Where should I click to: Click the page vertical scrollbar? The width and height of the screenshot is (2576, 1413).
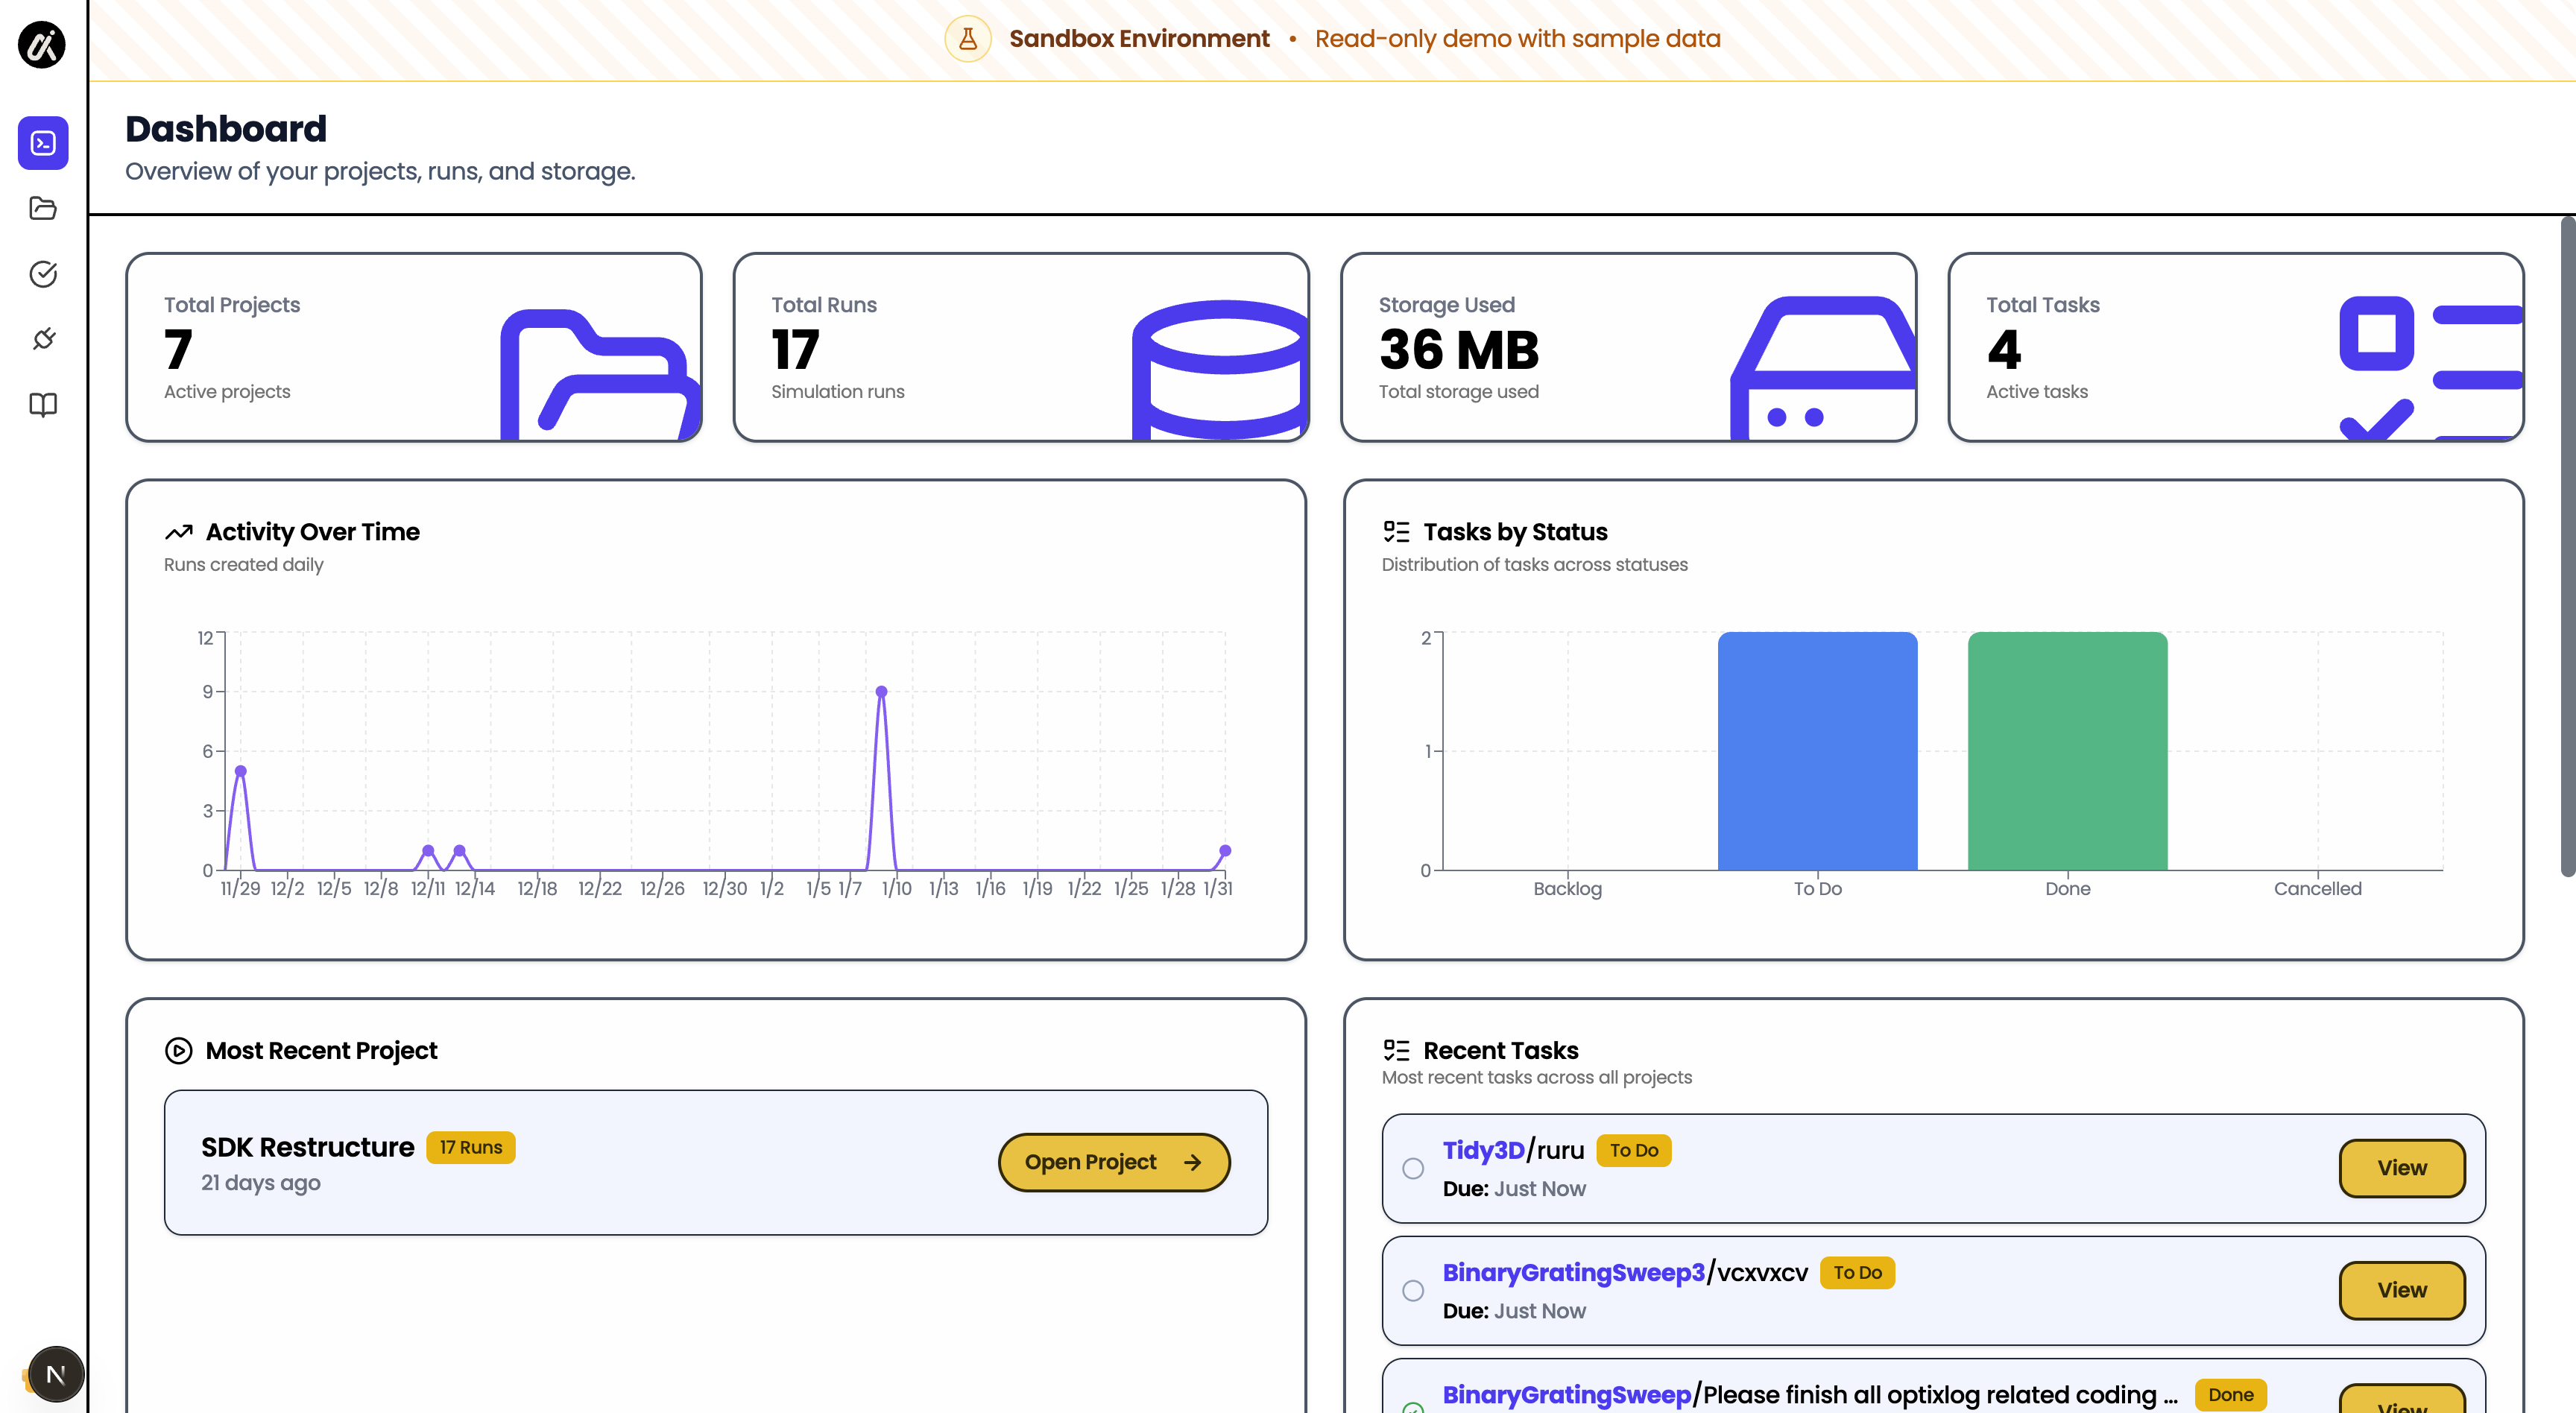pos(2566,550)
